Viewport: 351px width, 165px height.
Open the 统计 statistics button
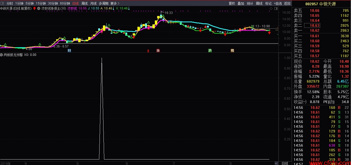pyautogui.click(x=250, y=3)
